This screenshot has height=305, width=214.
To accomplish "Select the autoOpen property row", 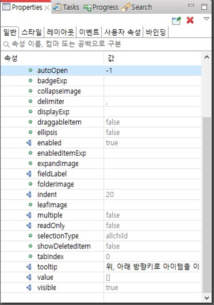I will pos(101,70).
